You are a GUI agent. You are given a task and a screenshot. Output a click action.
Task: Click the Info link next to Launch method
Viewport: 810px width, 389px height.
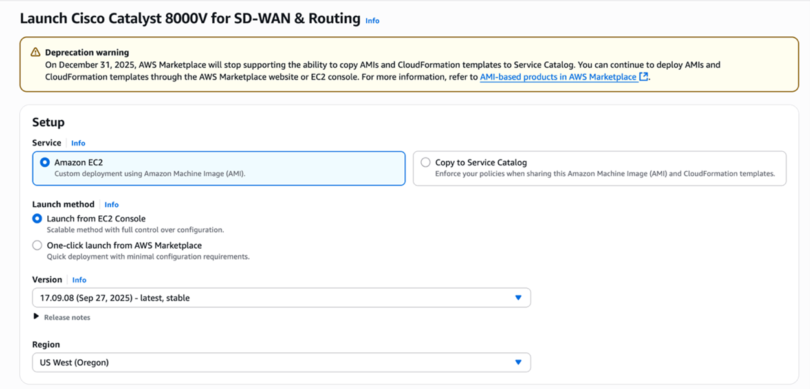(111, 205)
